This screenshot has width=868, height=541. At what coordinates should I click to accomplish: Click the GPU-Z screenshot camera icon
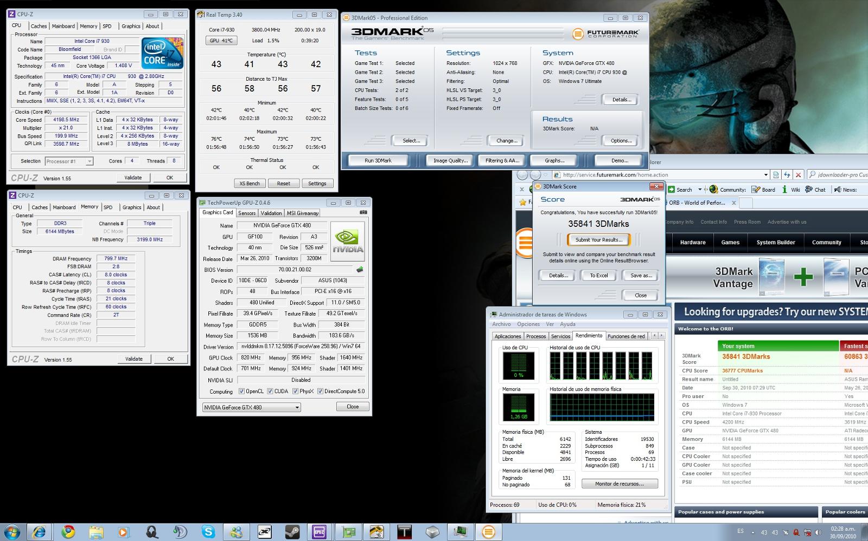coord(363,213)
